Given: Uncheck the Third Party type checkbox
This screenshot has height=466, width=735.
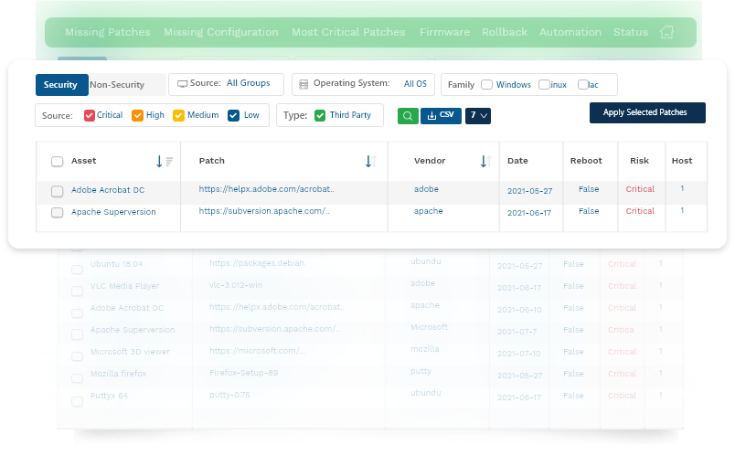Looking at the screenshot, I should (x=320, y=116).
